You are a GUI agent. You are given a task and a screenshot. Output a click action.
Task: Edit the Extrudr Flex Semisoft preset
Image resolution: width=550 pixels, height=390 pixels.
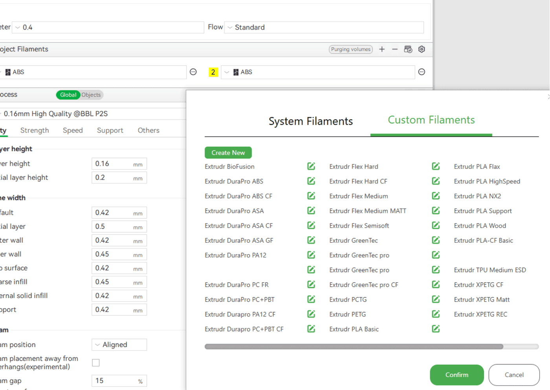[x=436, y=225]
